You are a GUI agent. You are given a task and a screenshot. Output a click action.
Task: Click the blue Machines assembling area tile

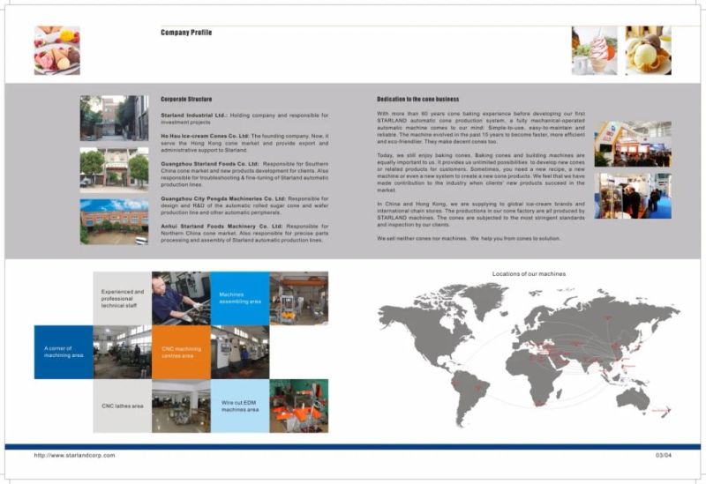click(x=240, y=298)
